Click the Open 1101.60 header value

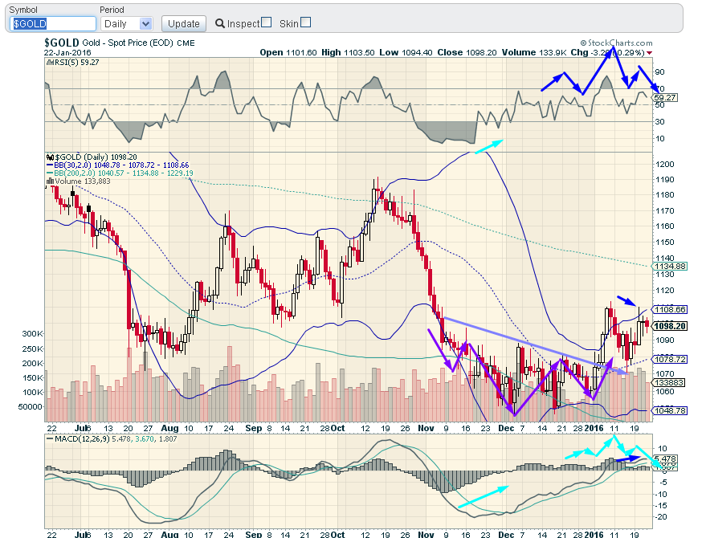(288, 52)
